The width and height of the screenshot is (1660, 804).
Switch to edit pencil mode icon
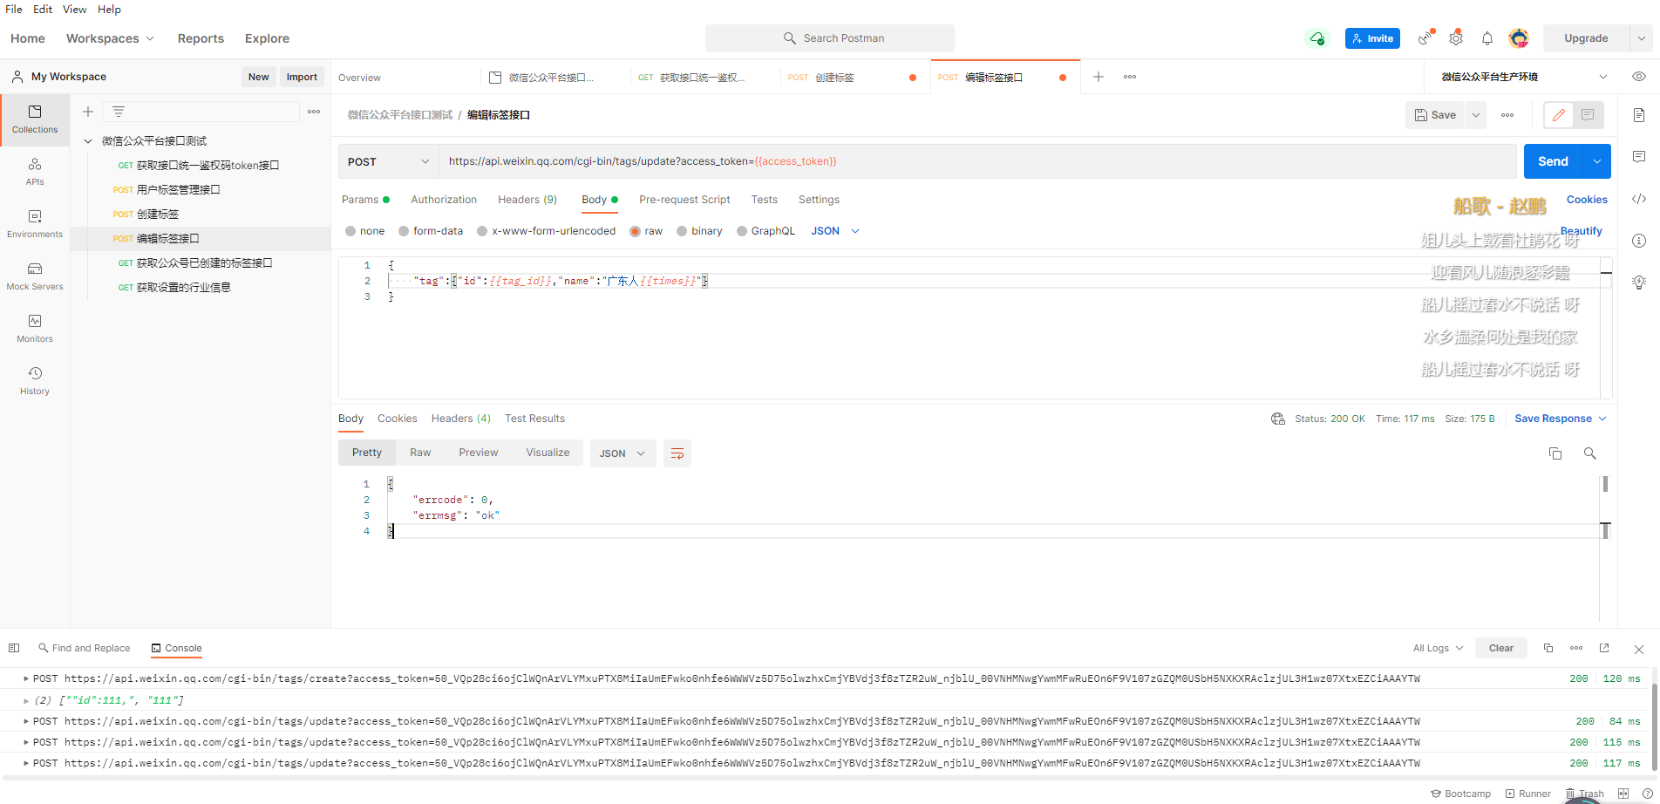[1559, 115]
